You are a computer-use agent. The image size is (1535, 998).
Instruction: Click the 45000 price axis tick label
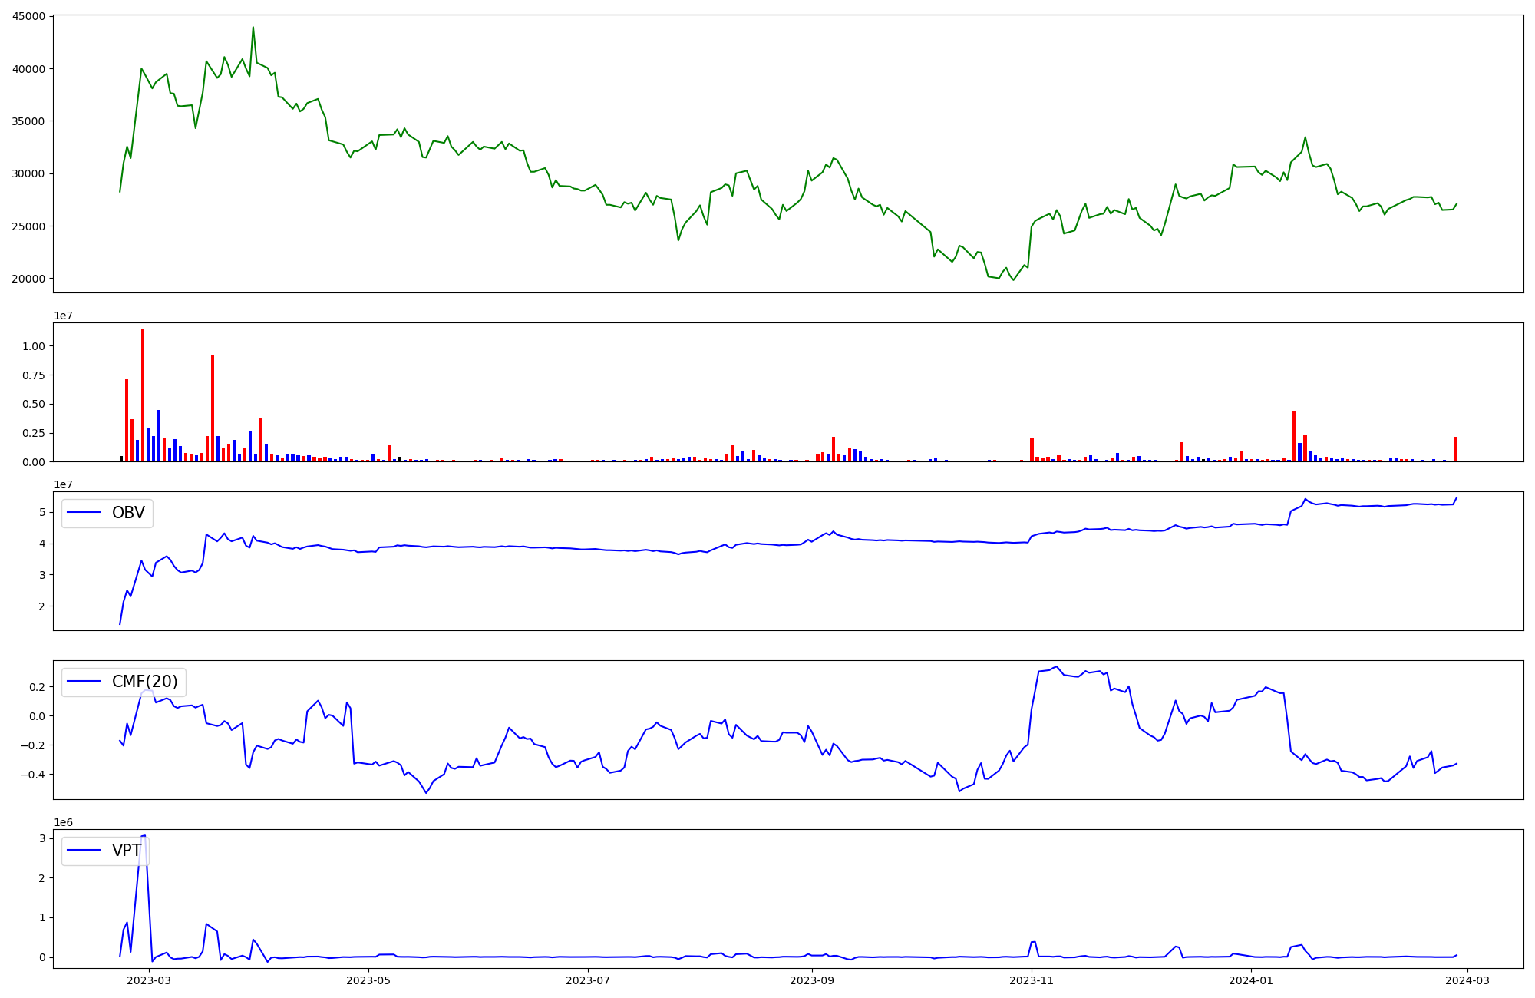point(28,16)
